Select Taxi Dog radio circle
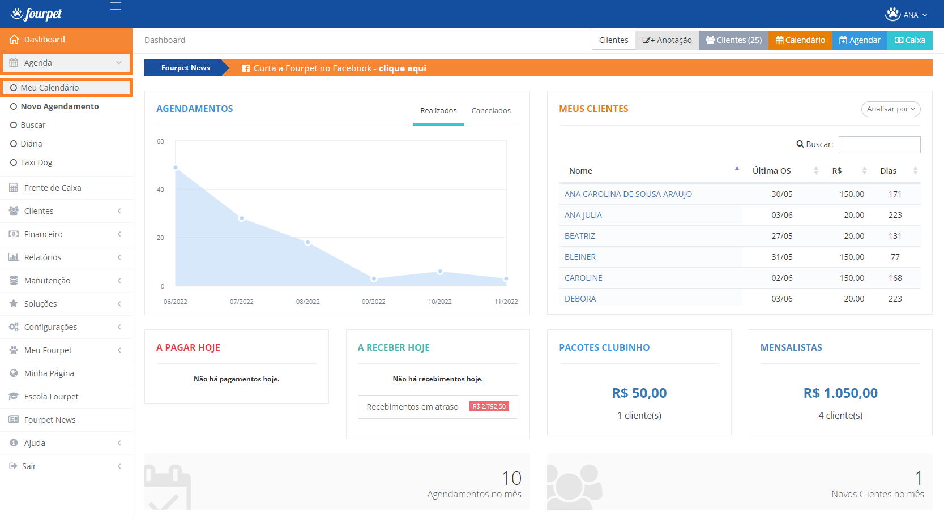Image resolution: width=944 pixels, height=520 pixels. (14, 162)
